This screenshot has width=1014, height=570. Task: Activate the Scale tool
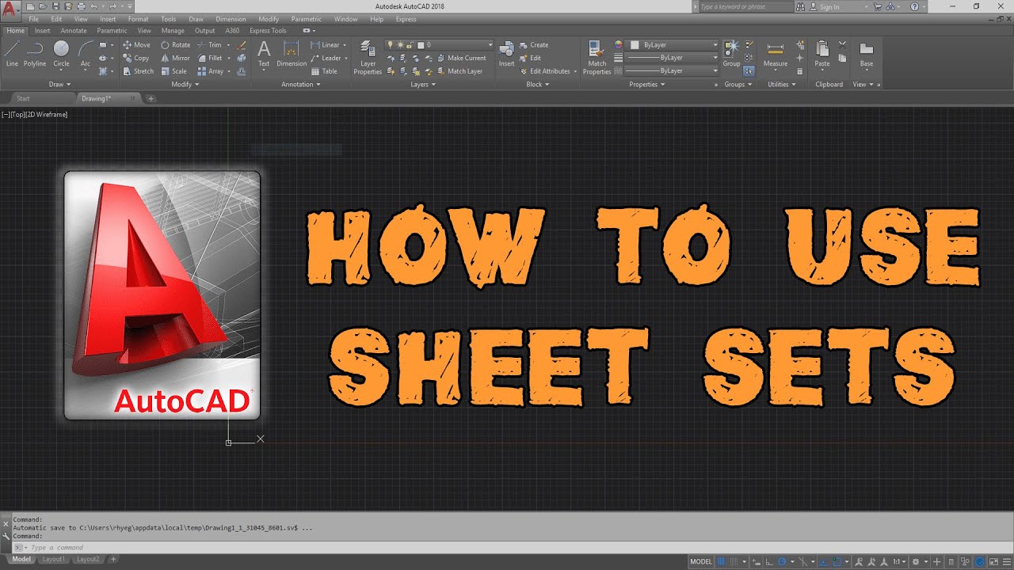[x=173, y=71]
